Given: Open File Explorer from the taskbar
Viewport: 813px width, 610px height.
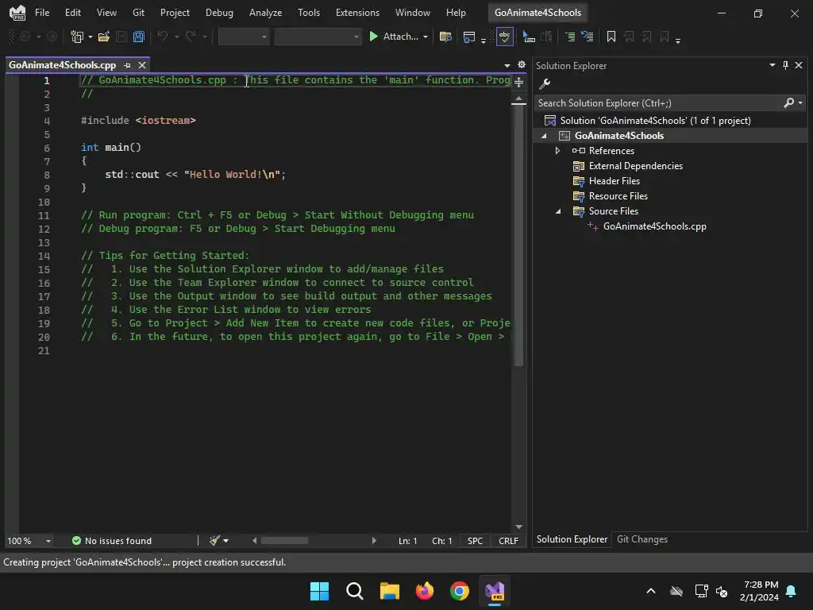Looking at the screenshot, I should 389,591.
